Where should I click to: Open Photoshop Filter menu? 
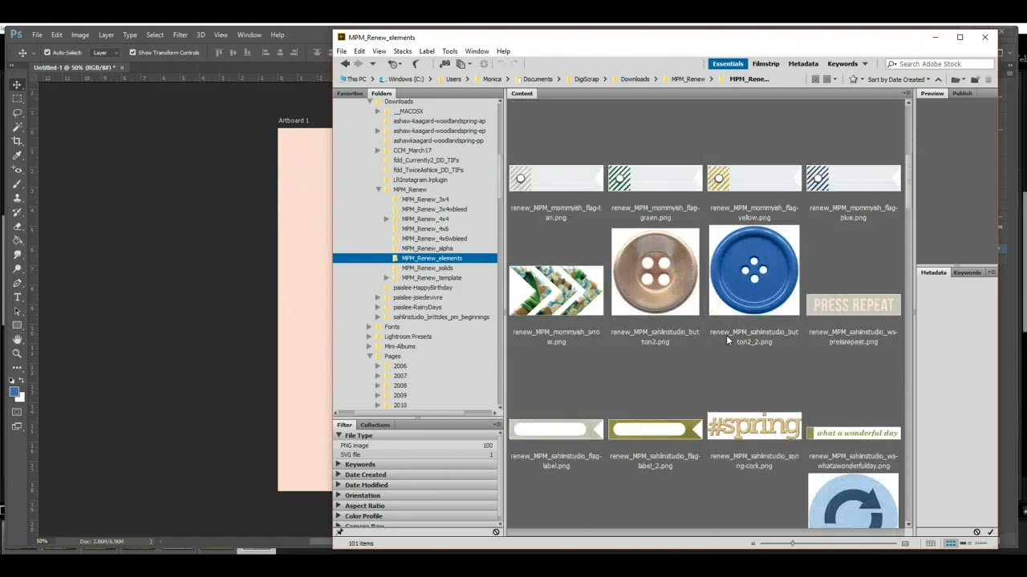click(x=180, y=35)
